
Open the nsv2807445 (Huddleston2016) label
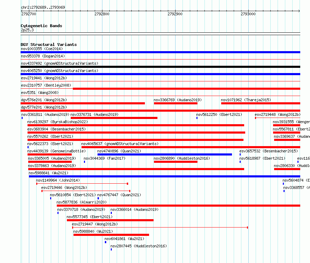pos(139,246)
